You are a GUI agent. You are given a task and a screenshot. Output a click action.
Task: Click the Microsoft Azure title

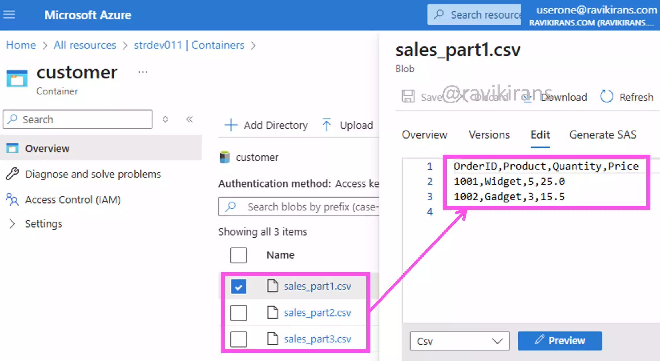pyautogui.click(x=88, y=15)
